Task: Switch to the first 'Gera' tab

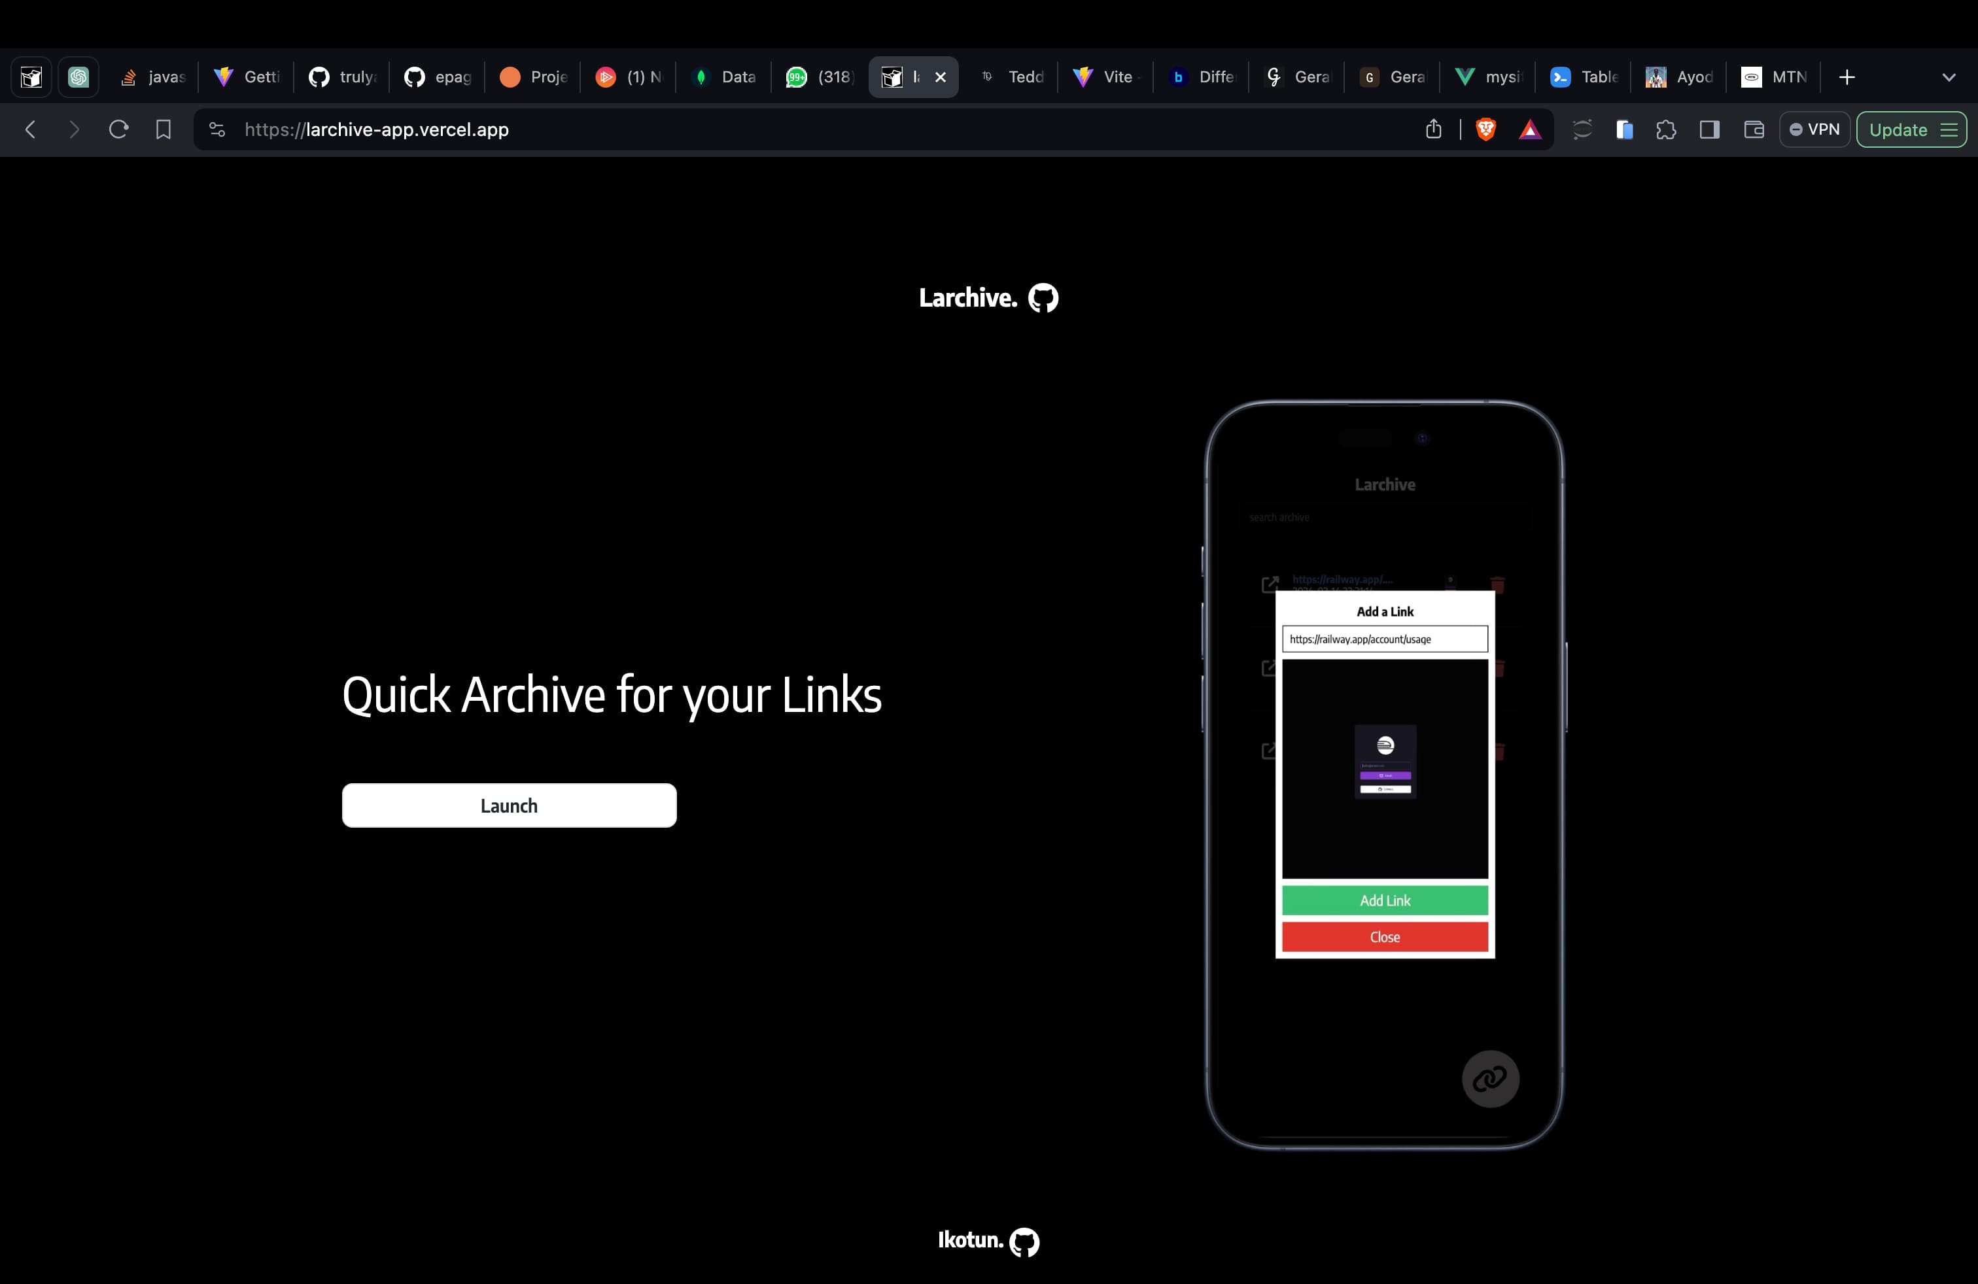Action: tap(1298, 77)
